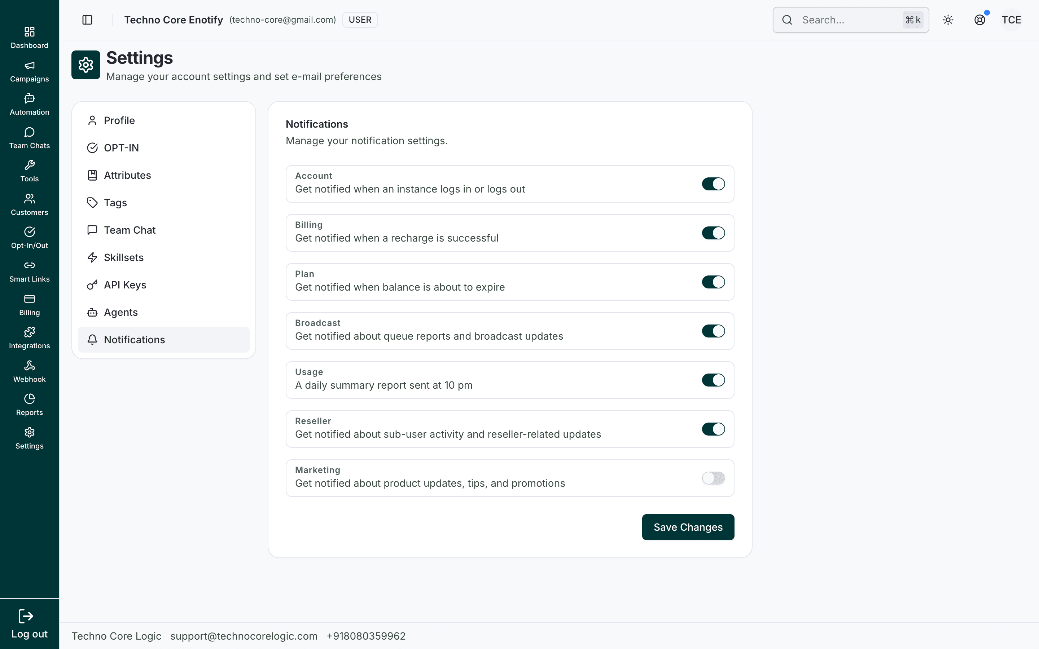Image resolution: width=1039 pixels, height=649 pixels.
Task: Open Customers people icon
Action: point(29,198)
